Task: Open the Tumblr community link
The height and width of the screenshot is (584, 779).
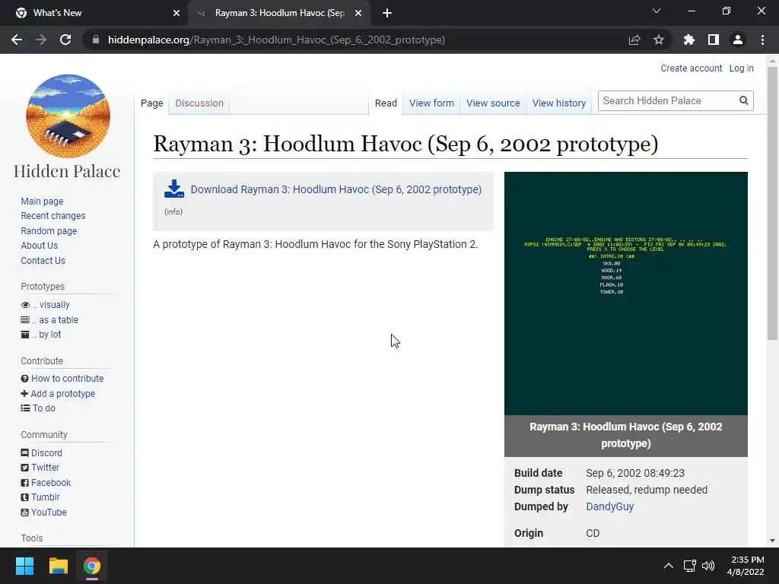Action: click(45, 497)
